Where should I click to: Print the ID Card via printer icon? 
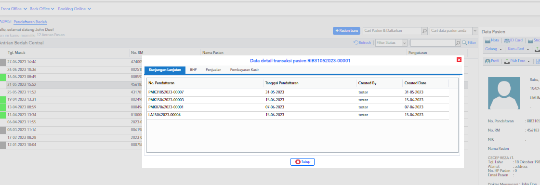tap(507, 40)
